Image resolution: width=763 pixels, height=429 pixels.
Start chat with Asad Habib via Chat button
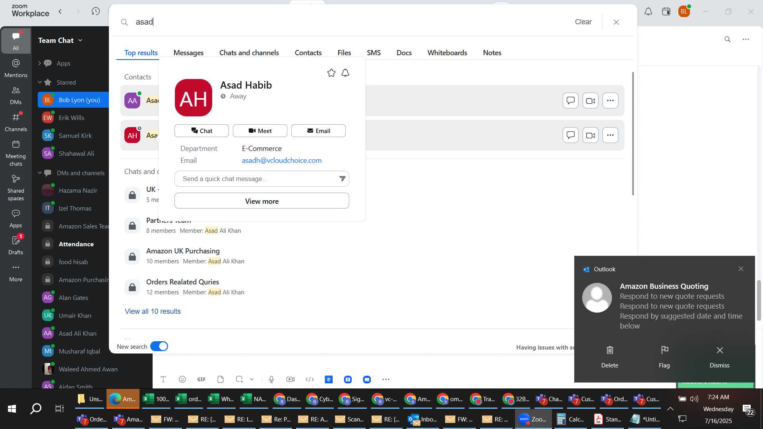point(201,131)
